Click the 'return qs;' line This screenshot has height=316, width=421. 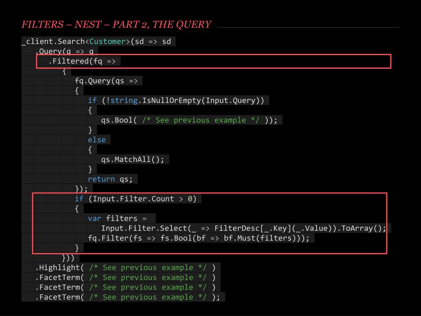112,179
